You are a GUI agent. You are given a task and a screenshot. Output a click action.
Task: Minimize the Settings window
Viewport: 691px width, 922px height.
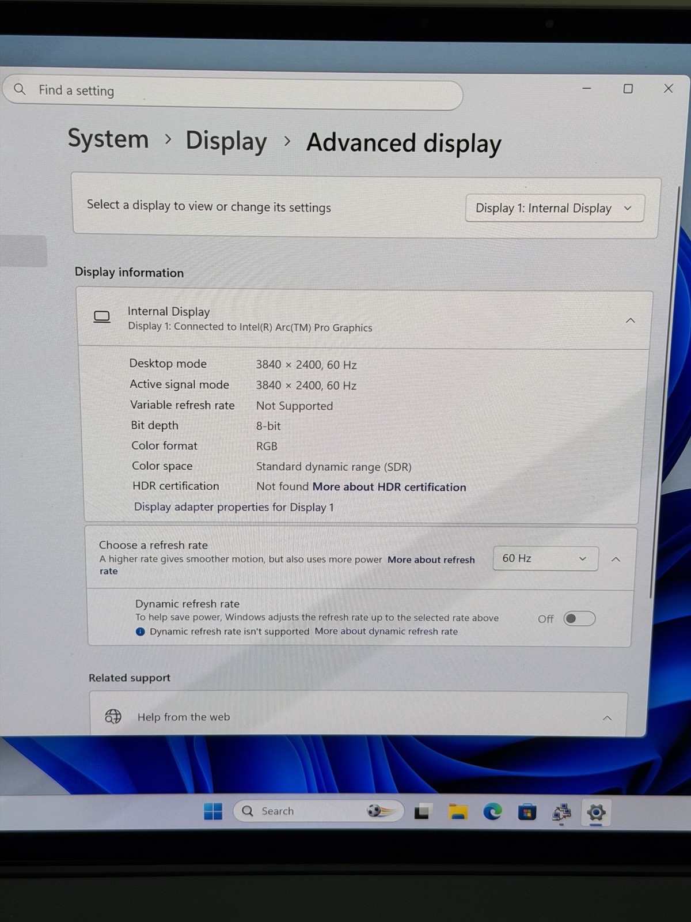tap(587, 88)
